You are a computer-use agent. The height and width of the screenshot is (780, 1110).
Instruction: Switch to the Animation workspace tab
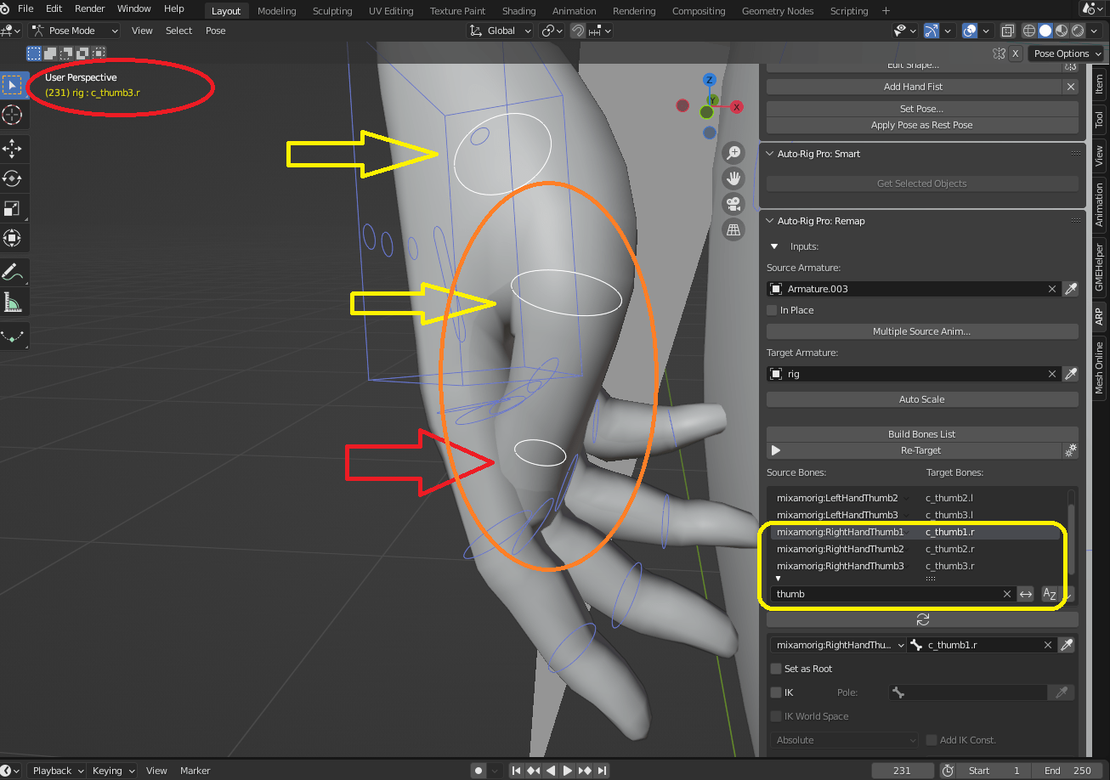[574, 11]
